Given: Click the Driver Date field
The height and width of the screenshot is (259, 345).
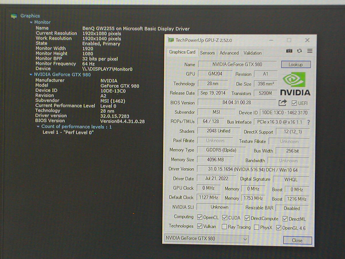Looking at the screenshot, I should [x=216, y=179].
